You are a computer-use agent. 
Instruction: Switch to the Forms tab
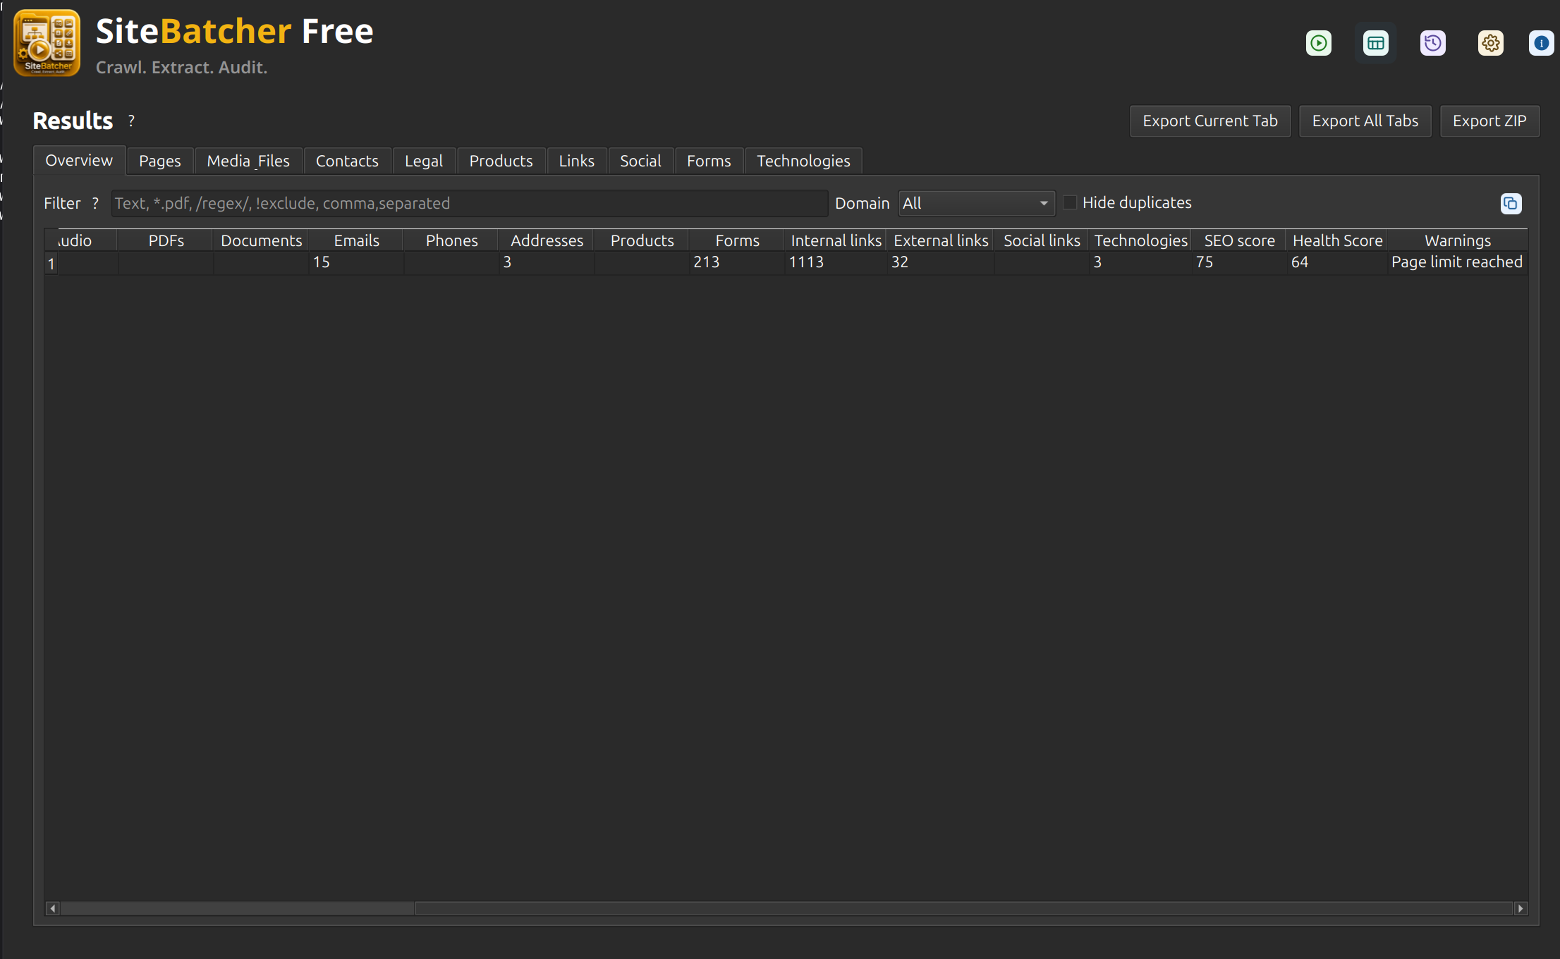(x=709, y=161)
